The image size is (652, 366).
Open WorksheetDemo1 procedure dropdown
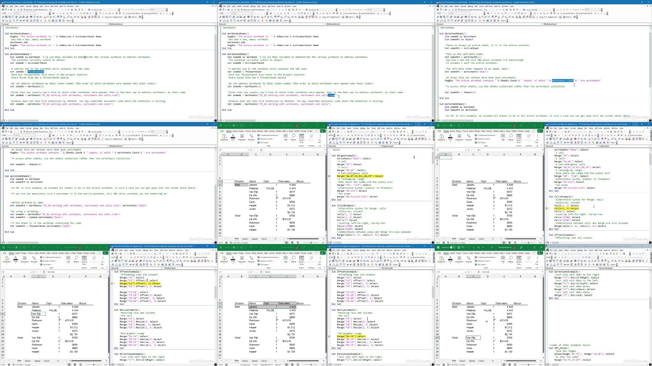click(x=649, y=24)
